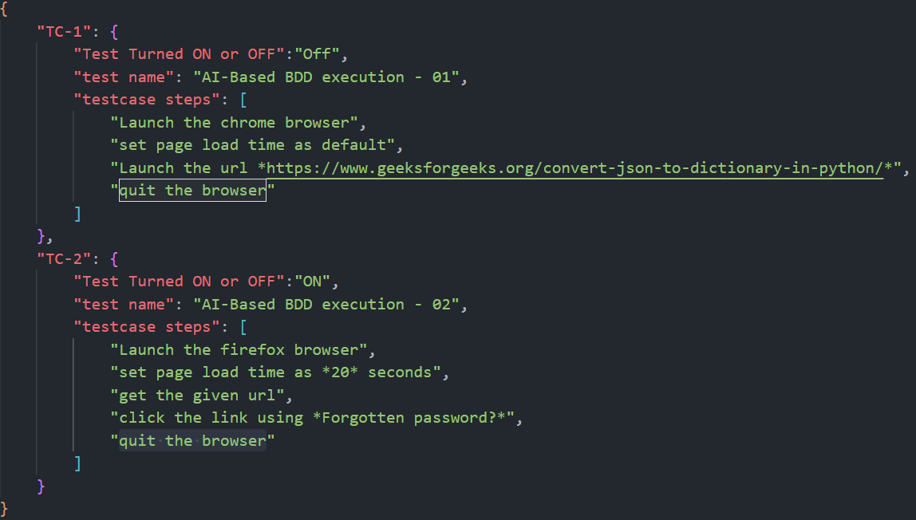Click the opening bracket of TC-1 testcase steps

coord(243,100)
